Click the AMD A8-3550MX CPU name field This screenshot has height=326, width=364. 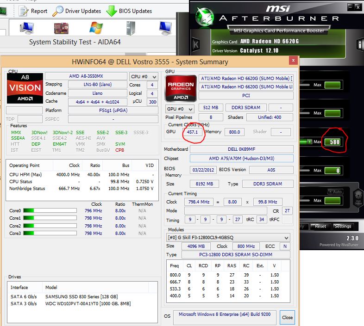[x=86, y=76]
